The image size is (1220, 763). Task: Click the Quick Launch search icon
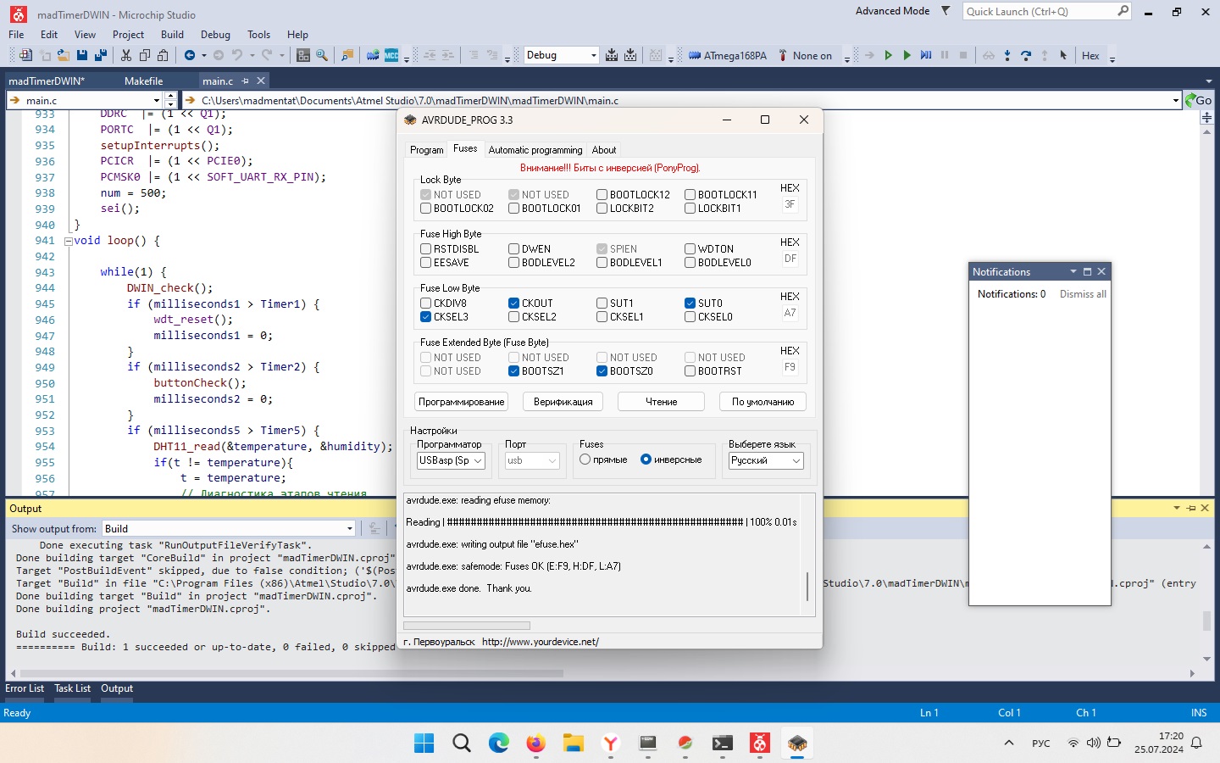(1123, 11)
